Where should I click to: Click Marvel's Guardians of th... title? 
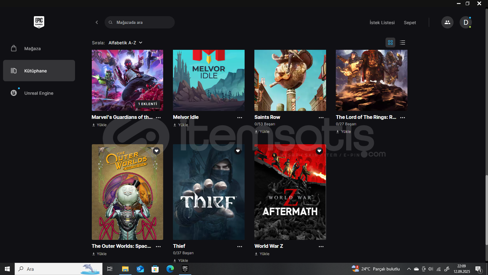coord(122,117)
